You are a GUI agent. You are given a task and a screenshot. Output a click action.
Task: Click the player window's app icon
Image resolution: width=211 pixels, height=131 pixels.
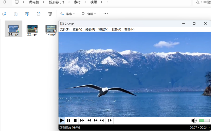point(62,23)
